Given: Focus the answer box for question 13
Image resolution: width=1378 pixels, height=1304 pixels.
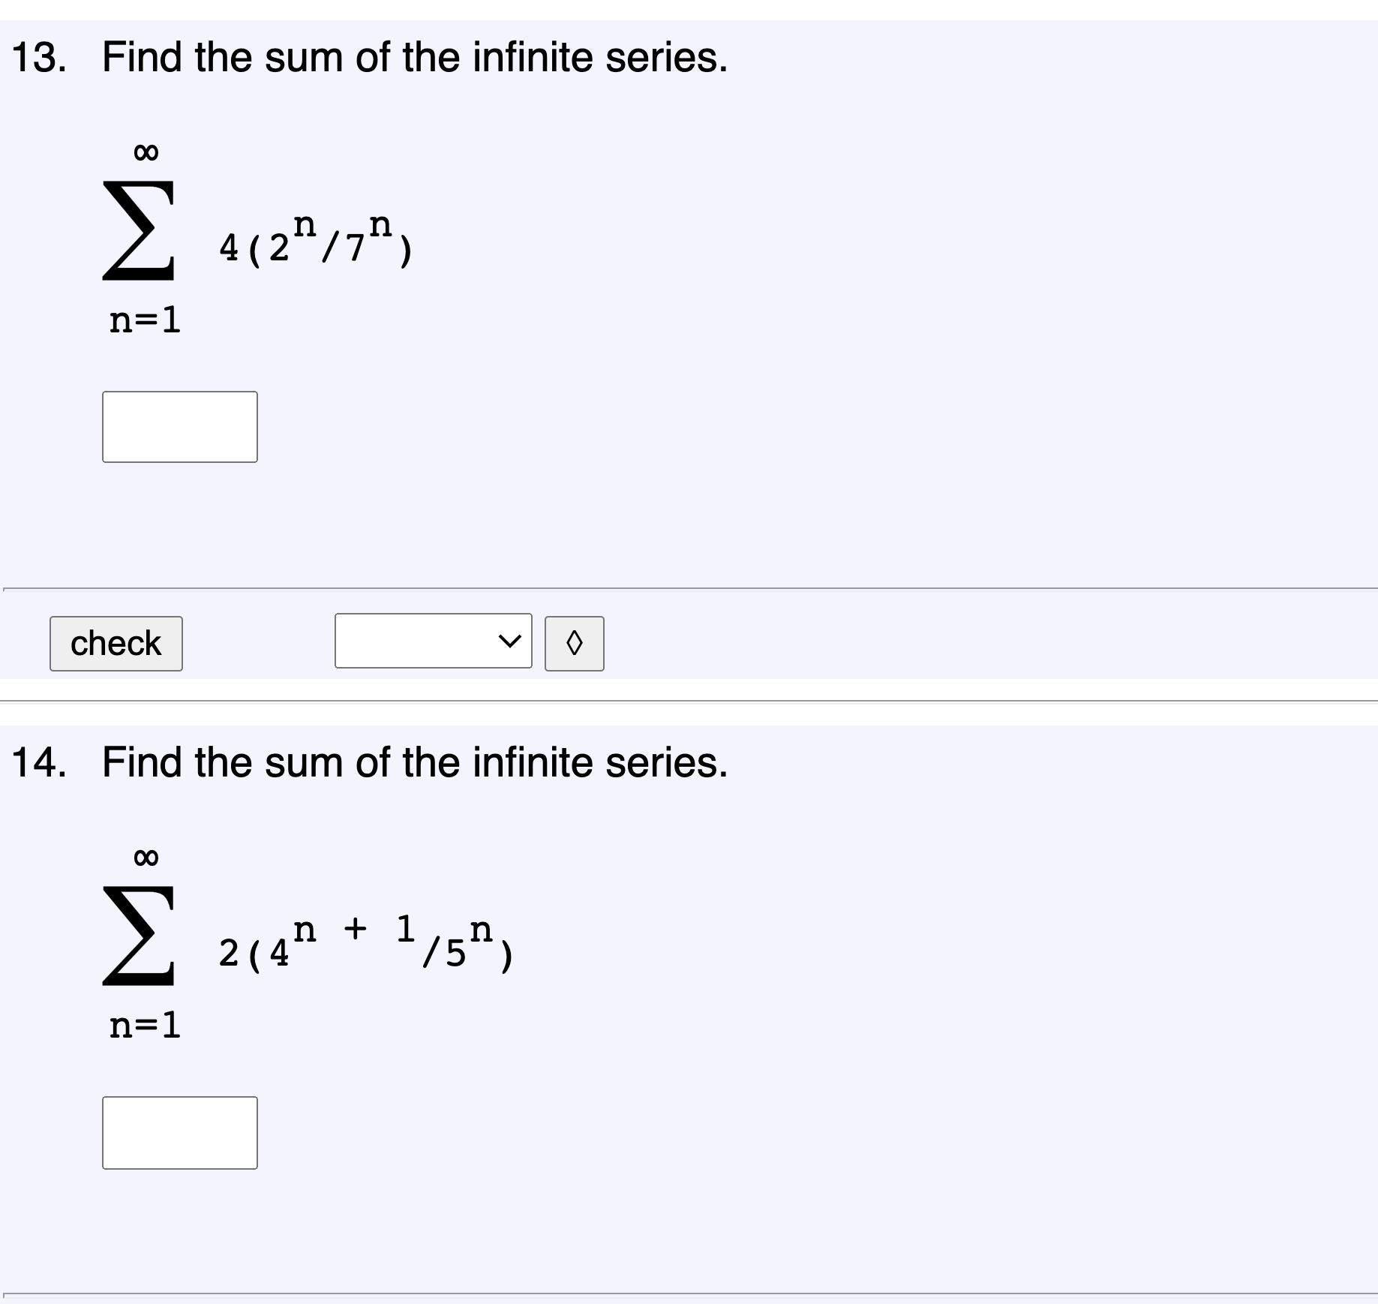Looking at the screenshot, I should pyautogui.click(x=180, y=427).
